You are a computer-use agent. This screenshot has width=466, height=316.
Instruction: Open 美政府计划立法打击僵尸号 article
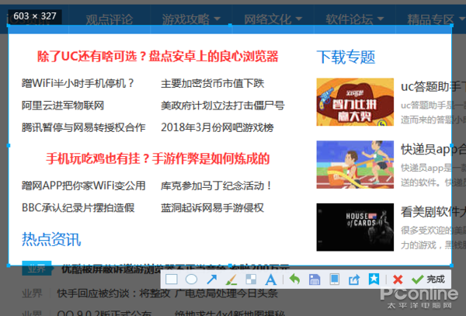223,105
